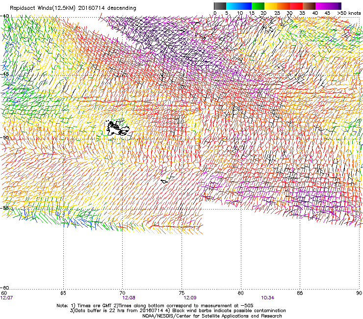
Task: Click the latitude label '-40'
Action: coord(4,16)
